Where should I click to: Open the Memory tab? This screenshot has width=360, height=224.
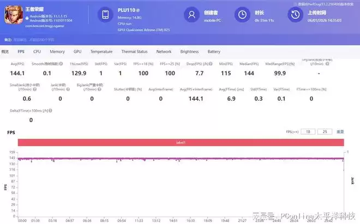pos(57,52)
